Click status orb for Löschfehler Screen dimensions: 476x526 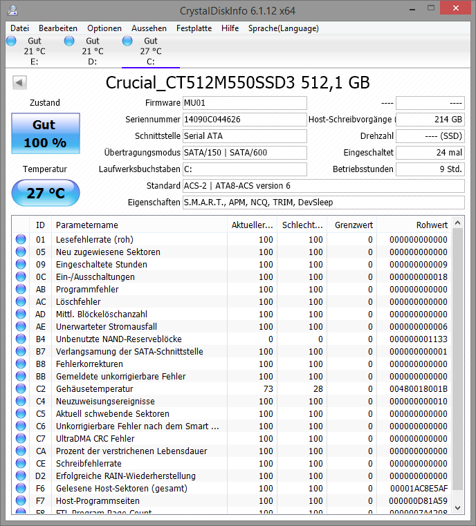pos(21,301)
